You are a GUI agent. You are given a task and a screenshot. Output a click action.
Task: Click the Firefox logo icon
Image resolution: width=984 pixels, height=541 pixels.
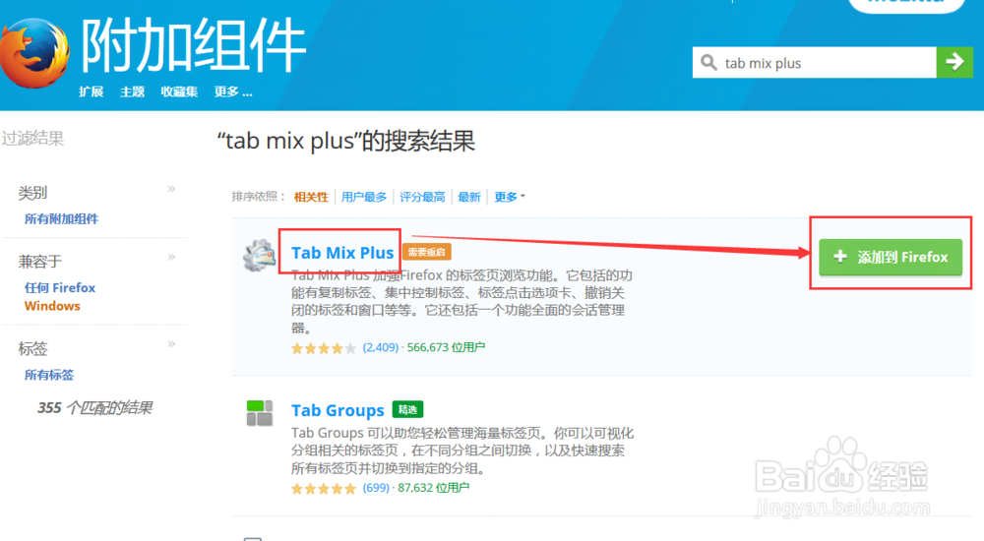34,53
